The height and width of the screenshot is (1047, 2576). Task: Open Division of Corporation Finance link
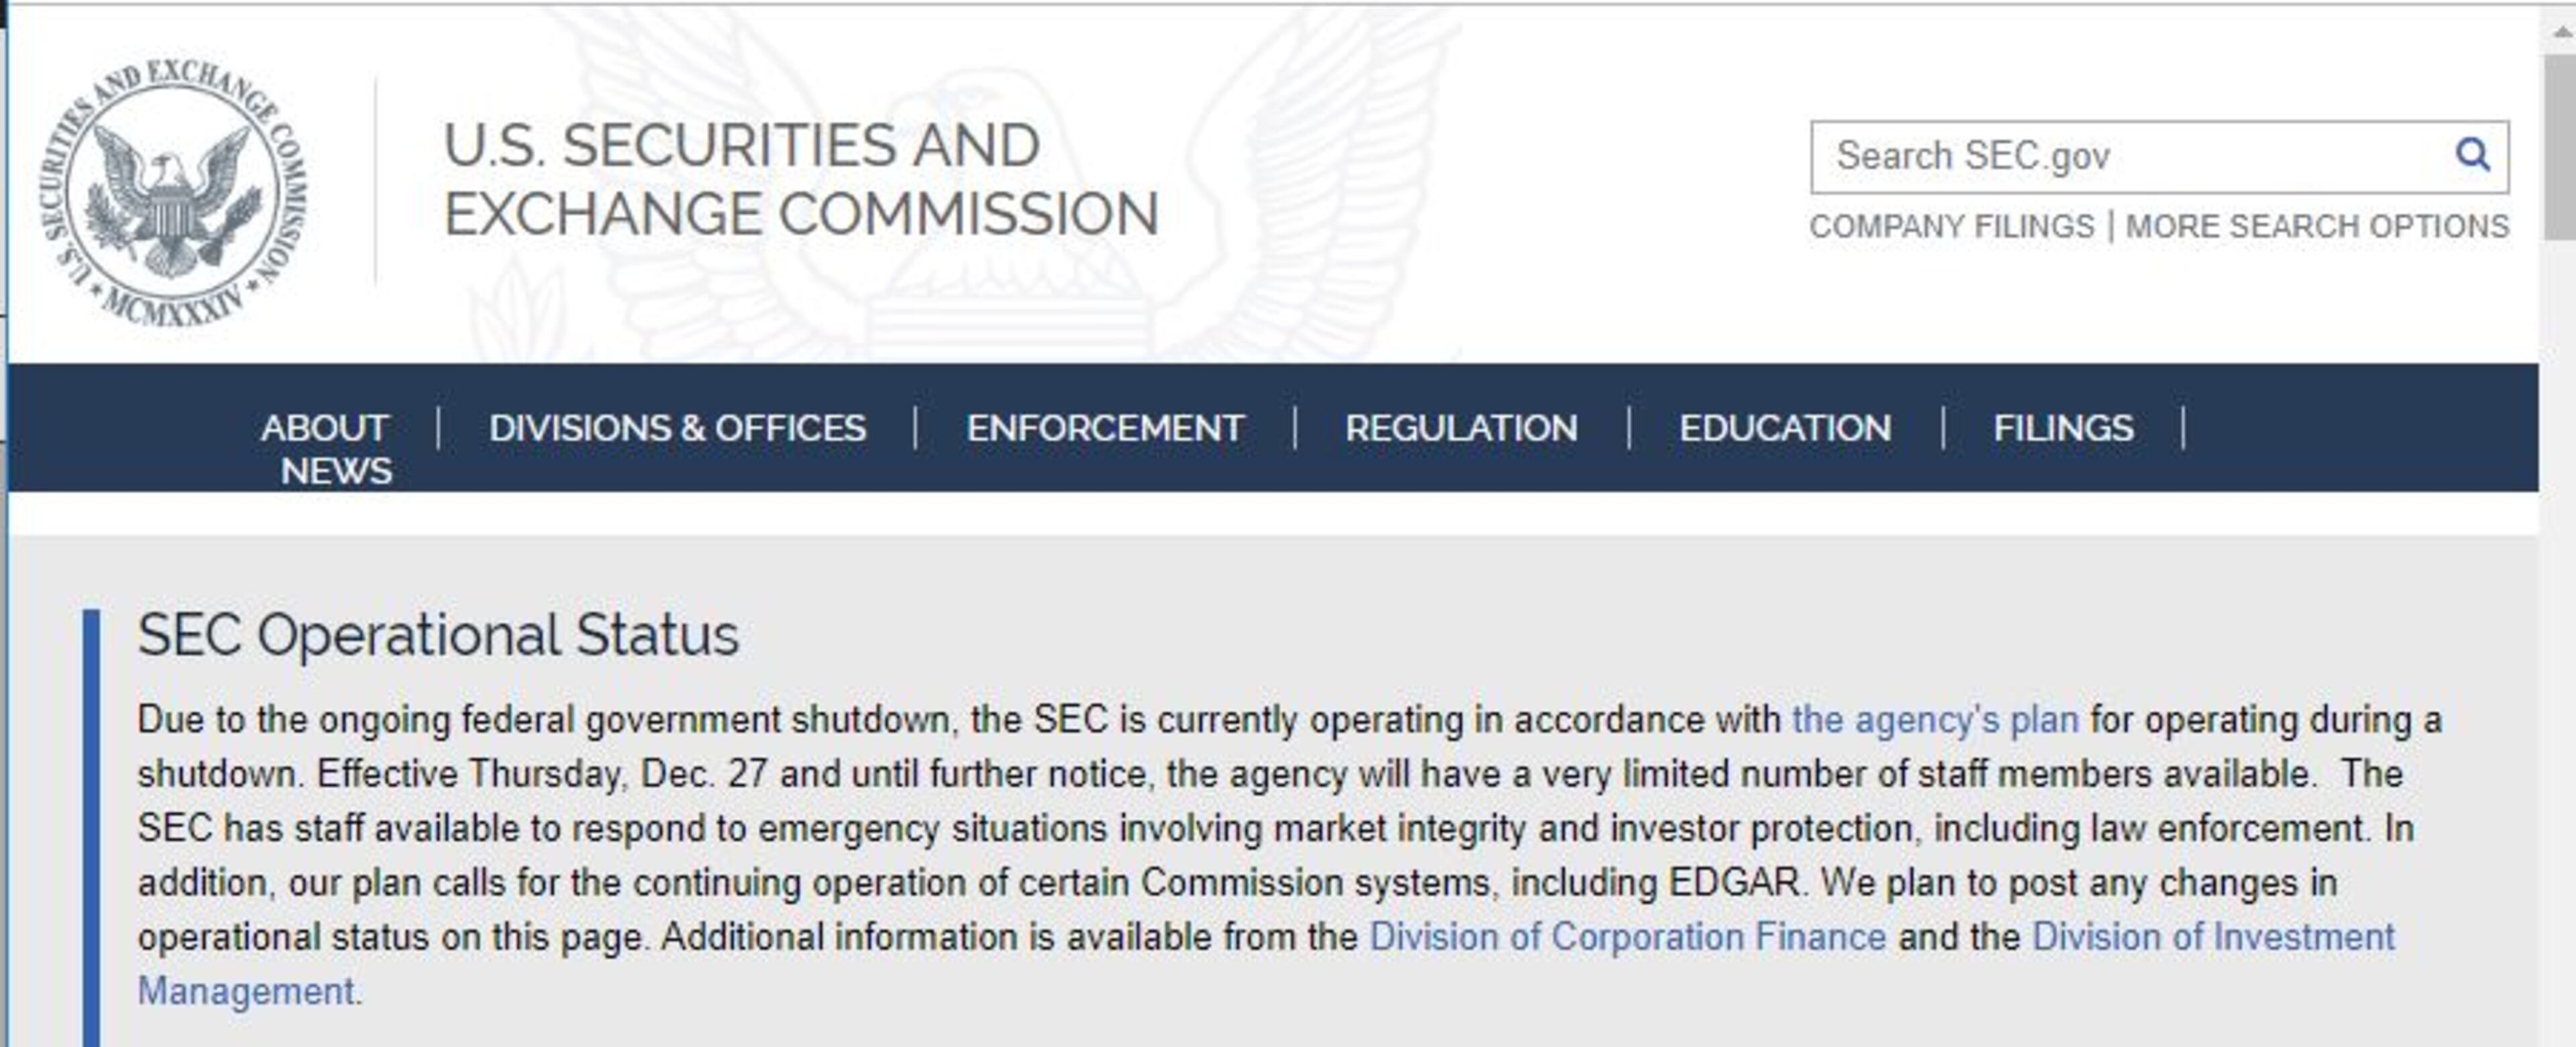[1627, 937]
